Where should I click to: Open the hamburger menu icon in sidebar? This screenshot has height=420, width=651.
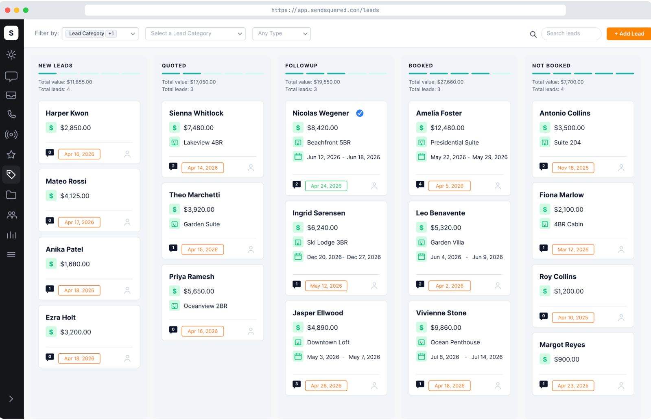11,254
